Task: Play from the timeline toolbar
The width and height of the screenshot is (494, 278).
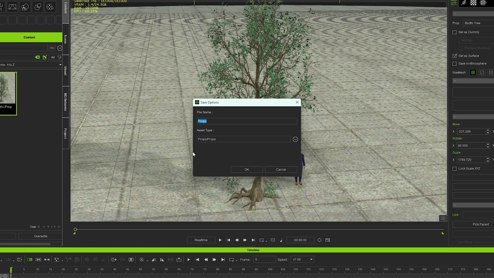Action: pyautogui.click(x=189, y=259)
